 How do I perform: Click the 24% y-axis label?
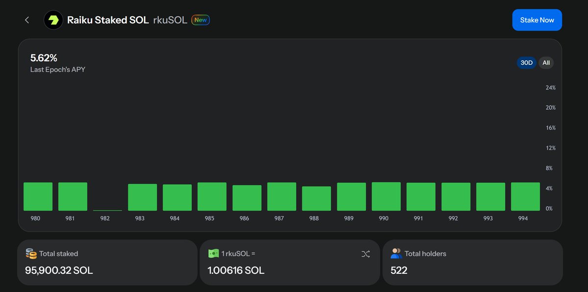pos(551,88)
